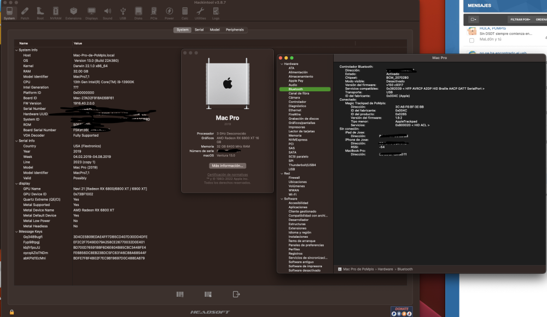
Task: Click the Mac icon in System Information path bar
Action: [x=340, y=269]
